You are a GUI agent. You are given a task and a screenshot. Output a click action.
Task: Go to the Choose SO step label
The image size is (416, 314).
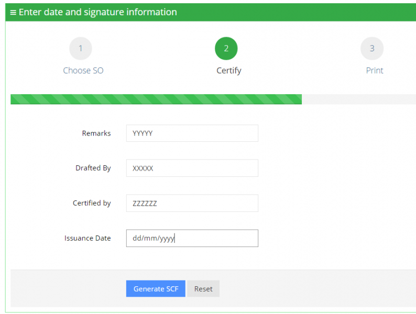click(83, 71)
